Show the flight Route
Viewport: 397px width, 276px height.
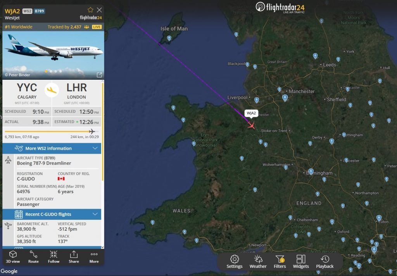[33, 257]
